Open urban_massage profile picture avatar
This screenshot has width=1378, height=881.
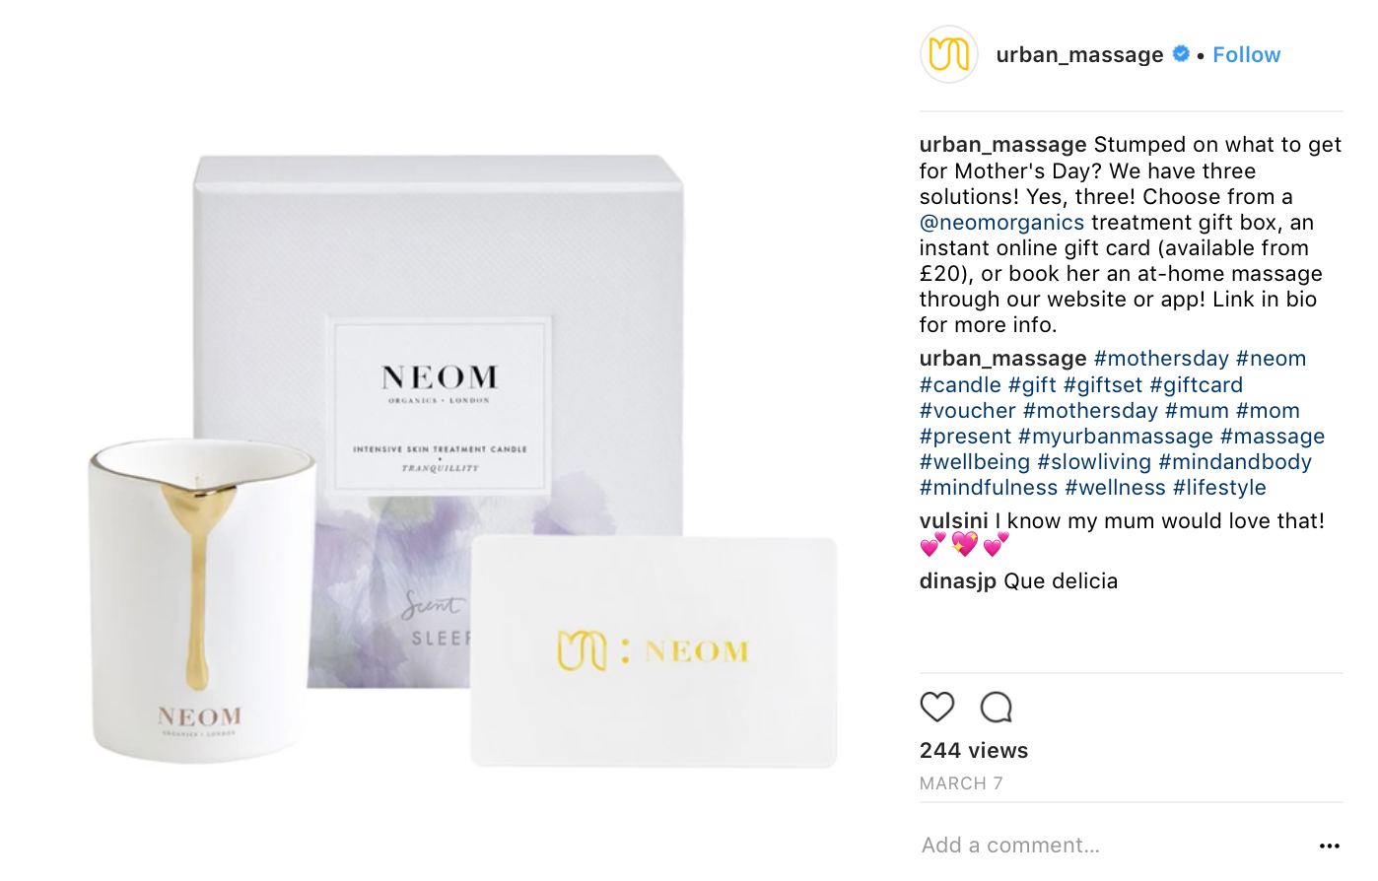point(949,54)
